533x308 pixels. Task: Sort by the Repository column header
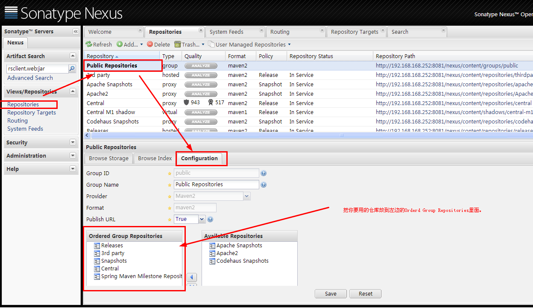[x=122, y=56]
